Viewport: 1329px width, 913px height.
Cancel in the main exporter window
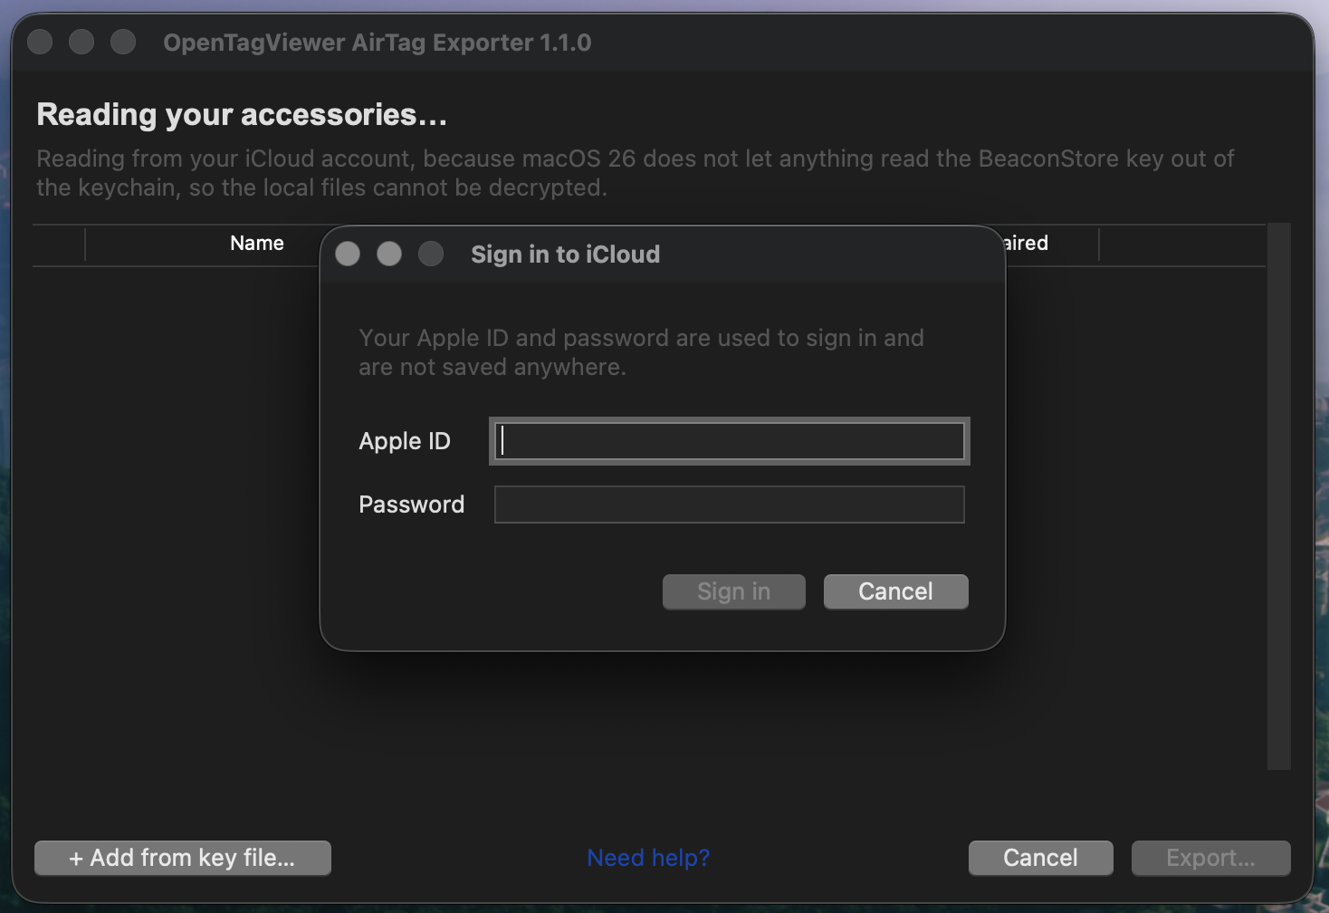tap(1041, 858)
